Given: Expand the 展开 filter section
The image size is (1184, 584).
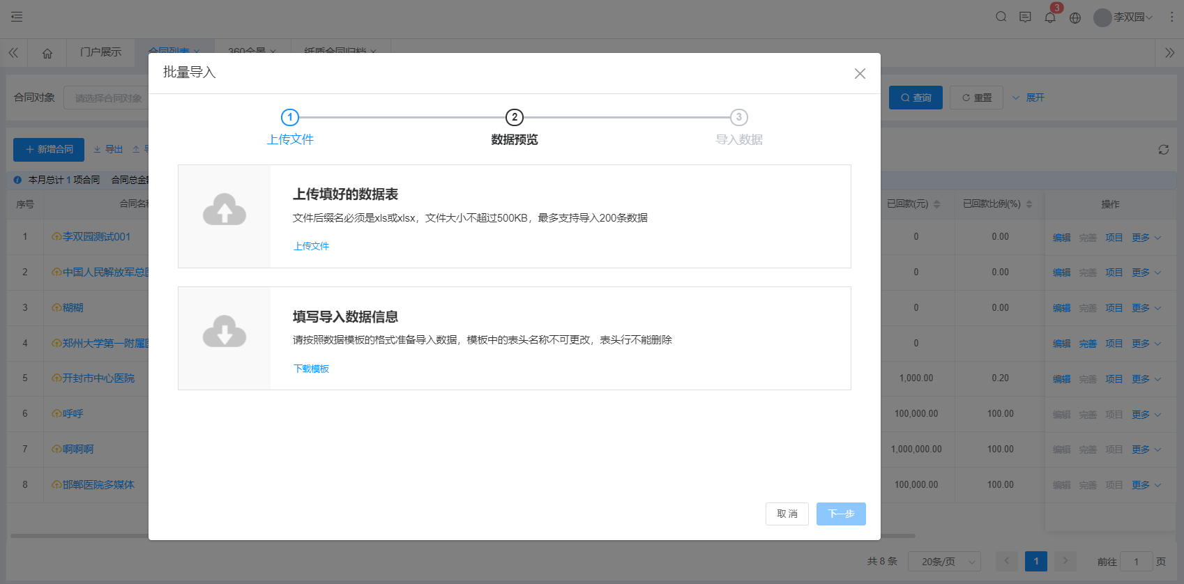Looking at the screenshot, I should click(1029, 98).
